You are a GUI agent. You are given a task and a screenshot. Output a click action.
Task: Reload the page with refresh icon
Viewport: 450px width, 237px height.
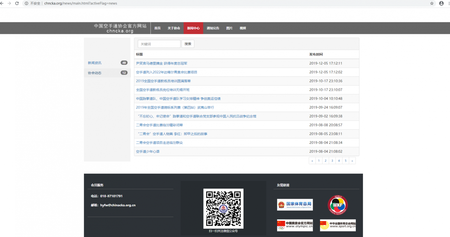click(17, 3)
